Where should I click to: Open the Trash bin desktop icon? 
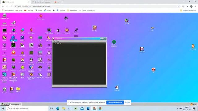[x=5, y=90]
